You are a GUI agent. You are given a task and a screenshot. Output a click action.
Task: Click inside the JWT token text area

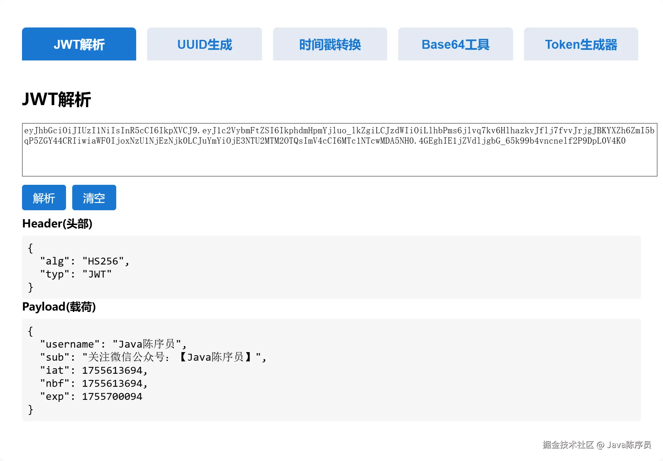[339, 160]
